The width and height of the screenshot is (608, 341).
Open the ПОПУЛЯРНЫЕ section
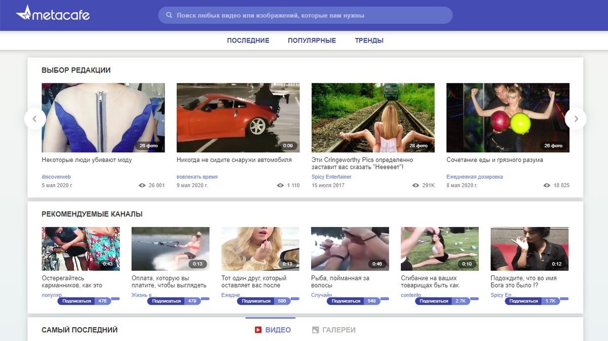click(312, 40)
